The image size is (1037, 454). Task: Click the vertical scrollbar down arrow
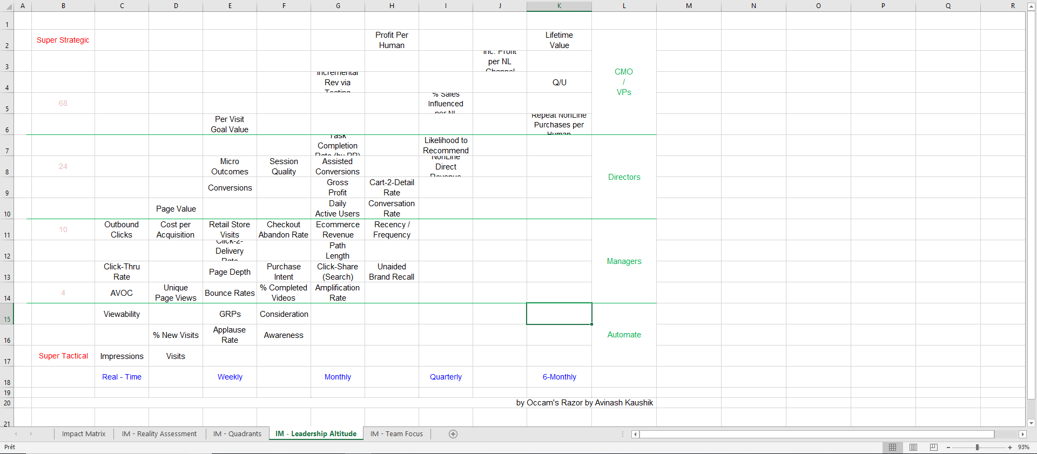point(1032,423)
